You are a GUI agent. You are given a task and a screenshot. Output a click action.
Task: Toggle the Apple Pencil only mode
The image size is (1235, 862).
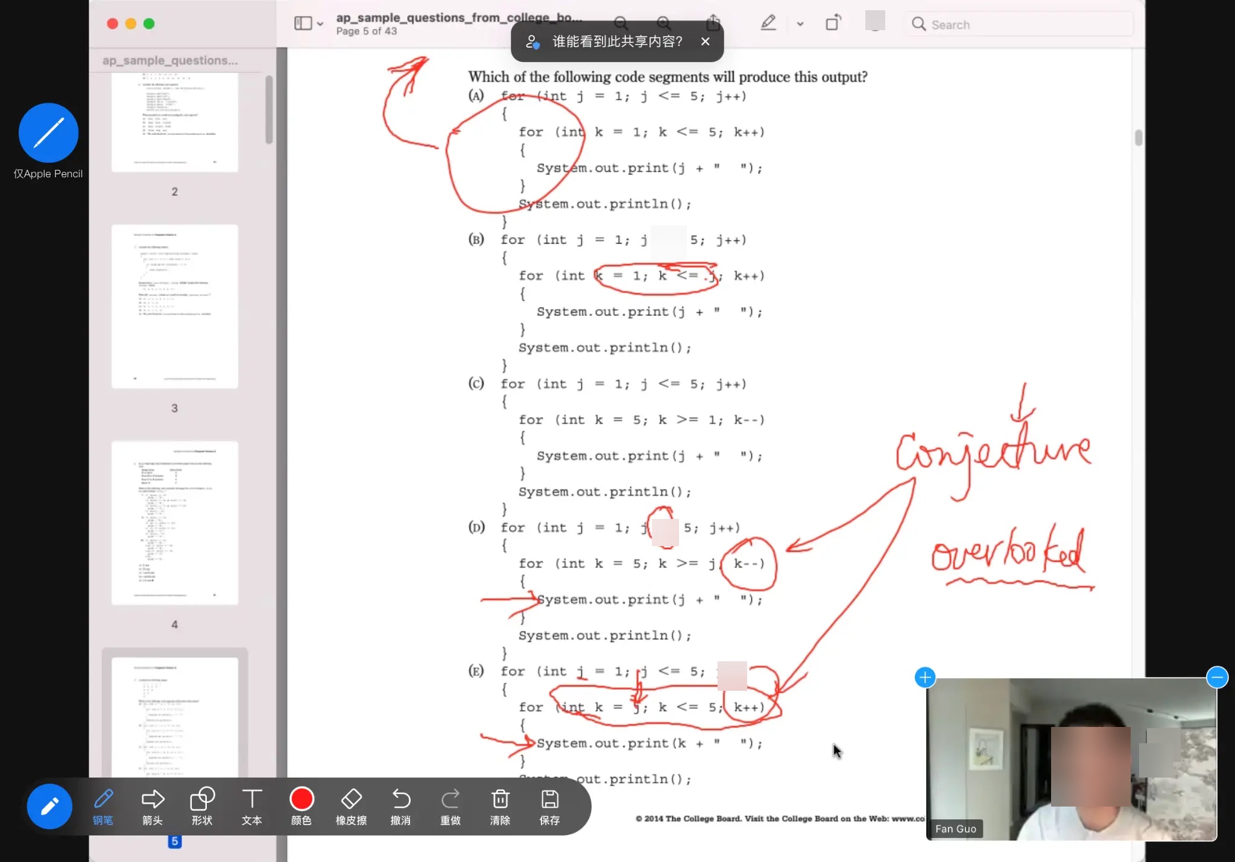[x=48, y=133]
